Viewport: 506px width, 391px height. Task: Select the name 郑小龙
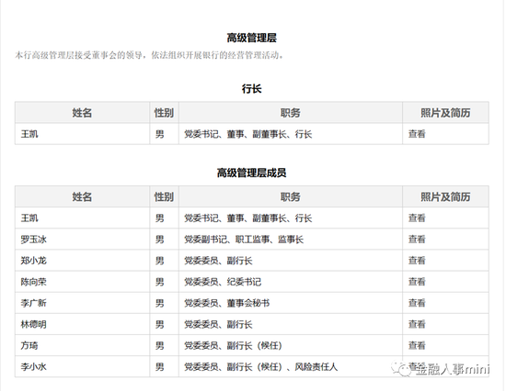33,261
